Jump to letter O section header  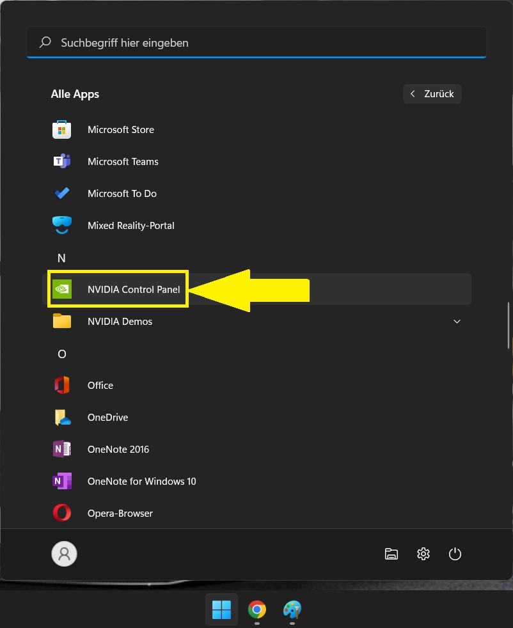(61, 354)
